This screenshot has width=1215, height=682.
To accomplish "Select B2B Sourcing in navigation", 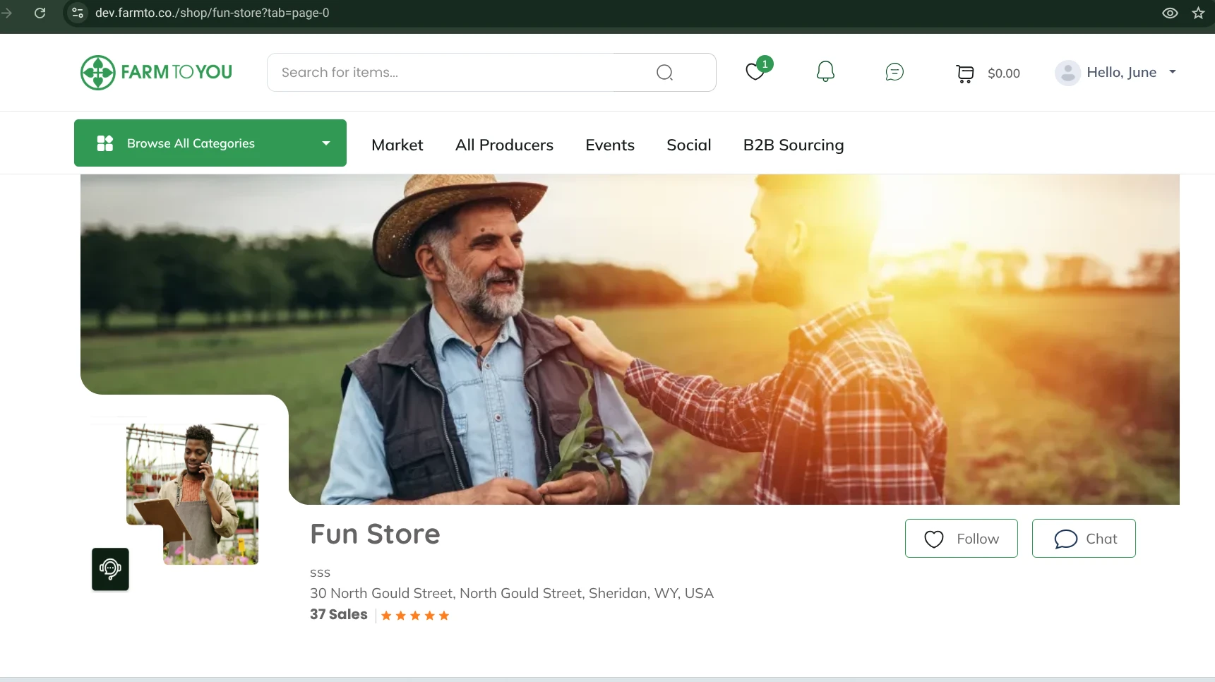I will tap(793, 145).
